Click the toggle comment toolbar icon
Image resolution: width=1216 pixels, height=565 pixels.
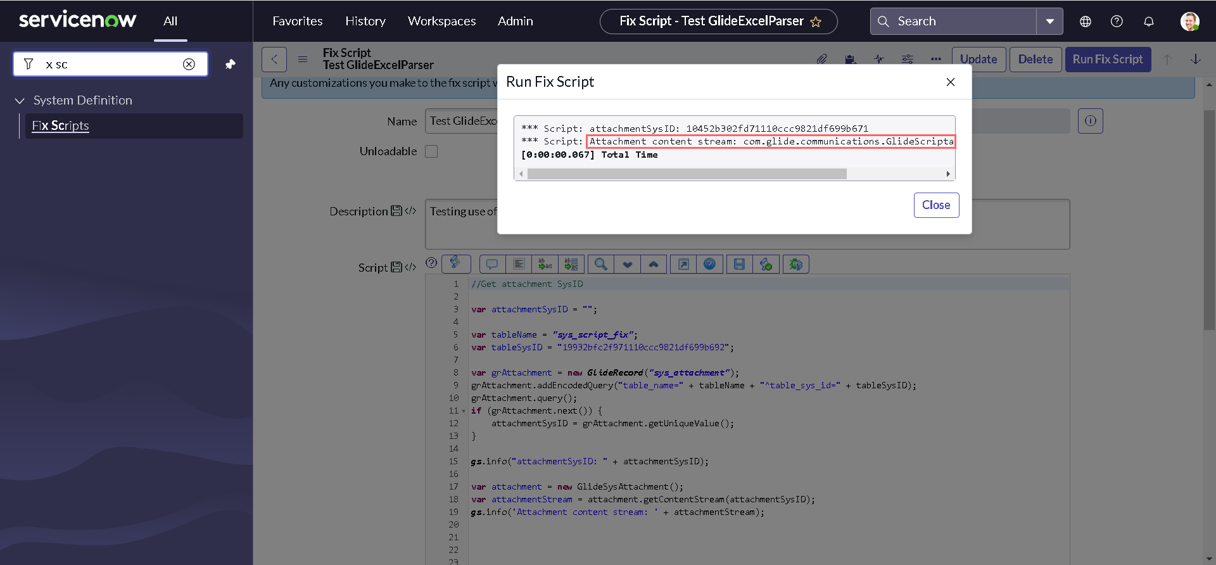pyautogui.click(x=492, y=264)
